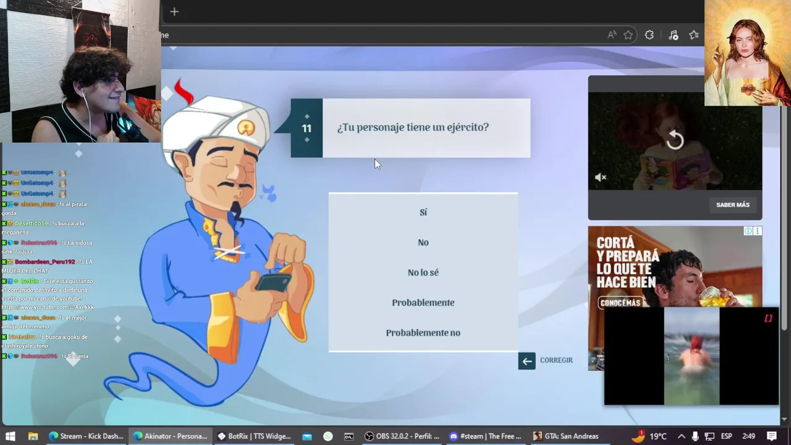The height and width of the screenshot is (445, 791).
Task: Click chat username Bombardeen_Peru192
Action: coord(44,262)
